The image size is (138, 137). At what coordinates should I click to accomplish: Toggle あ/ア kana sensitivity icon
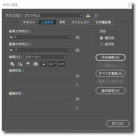(52, 64)
